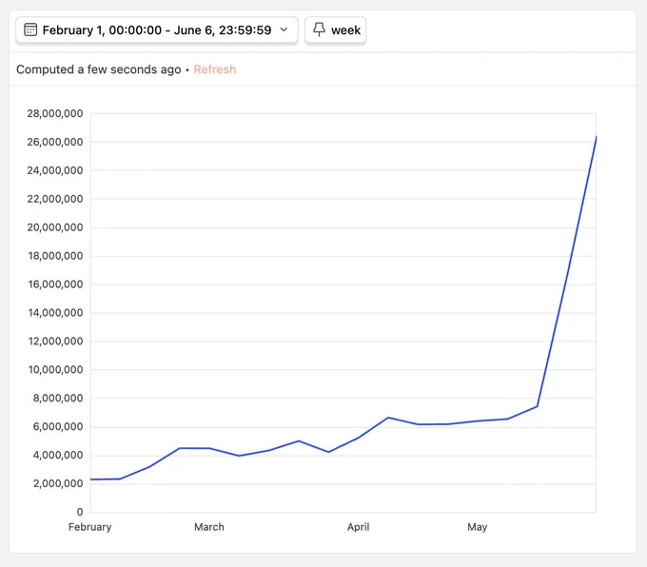Select the 16,000,000 y-axis label
This screenshot has height=567, width=647.
click(55, 284)
